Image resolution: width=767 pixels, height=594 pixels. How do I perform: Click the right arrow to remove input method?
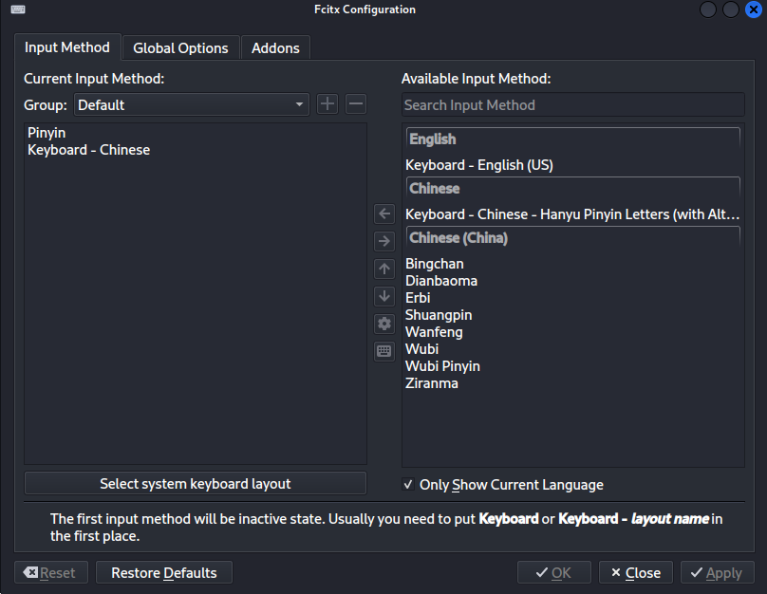(384, 241)
